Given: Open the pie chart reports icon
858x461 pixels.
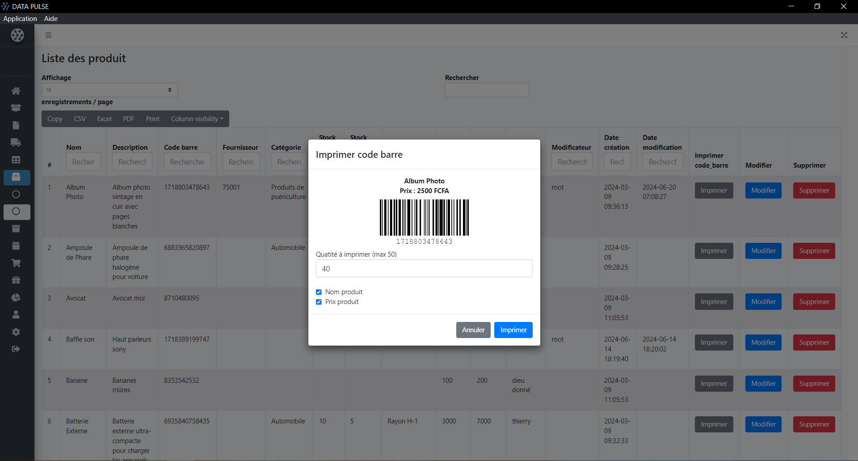Looking at the screenshot, I should click(16, 297).
